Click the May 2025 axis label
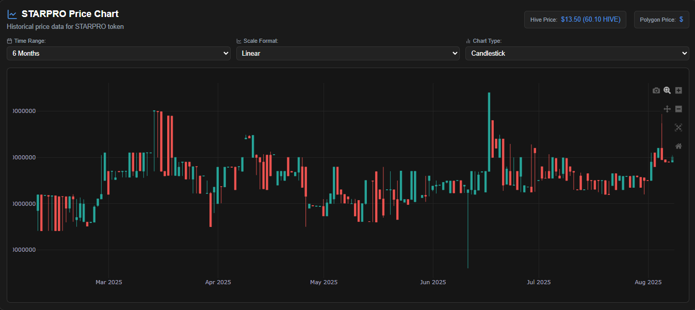The image size is (695, 310). [x=324, y=282]
